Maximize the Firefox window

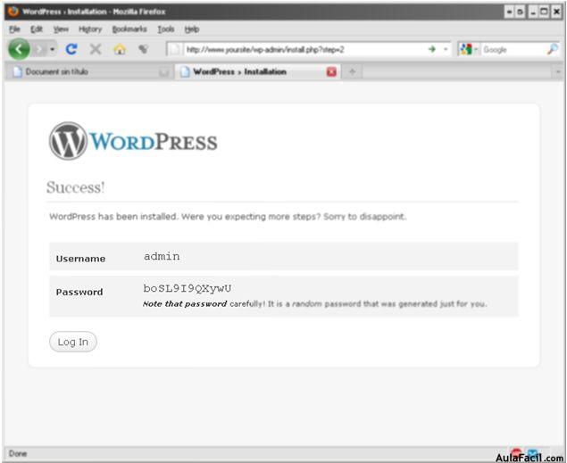click(544, 12)
